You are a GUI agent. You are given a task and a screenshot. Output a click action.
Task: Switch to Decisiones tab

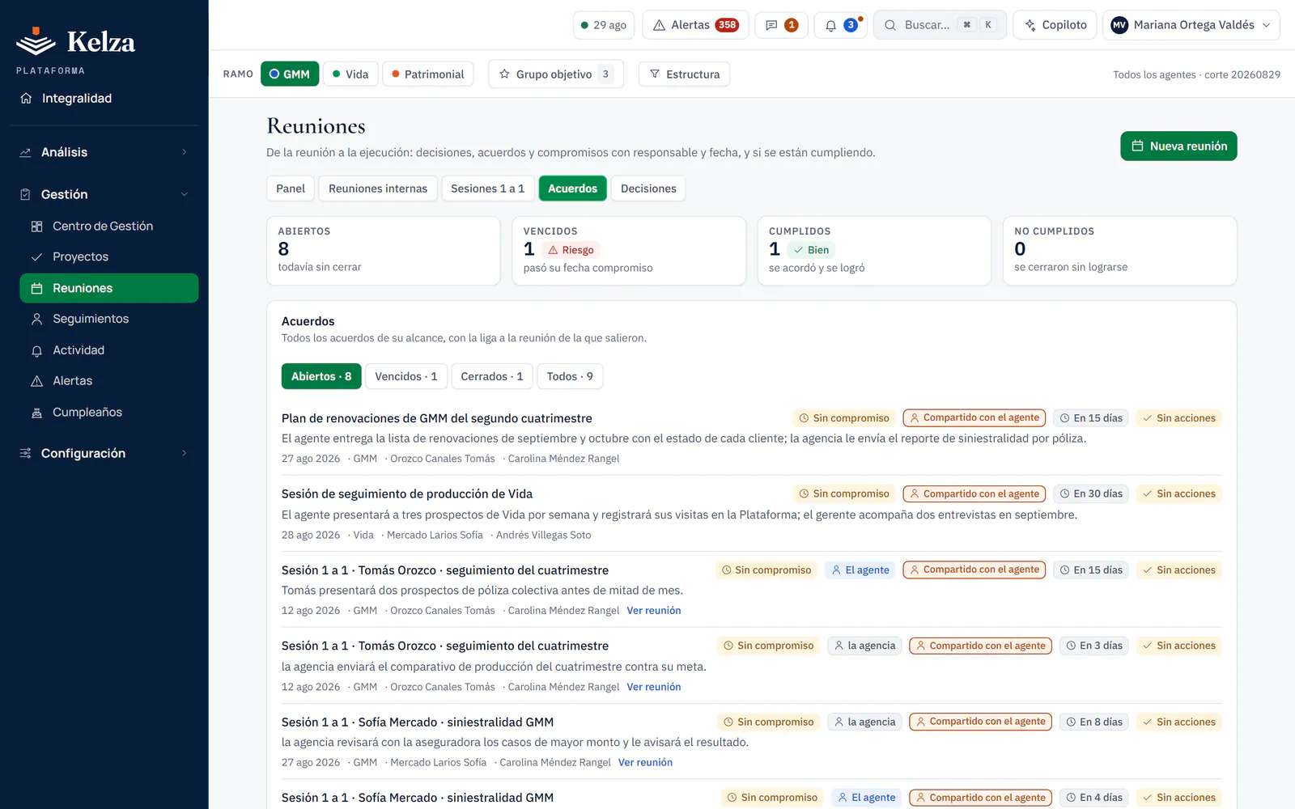tap(648, 188)
